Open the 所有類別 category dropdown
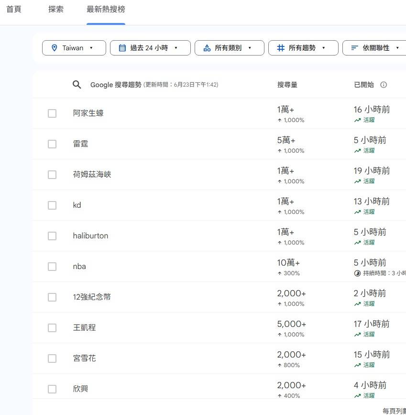Image resolution: width=406 pixels, height=415 pixels. (230, 48)
